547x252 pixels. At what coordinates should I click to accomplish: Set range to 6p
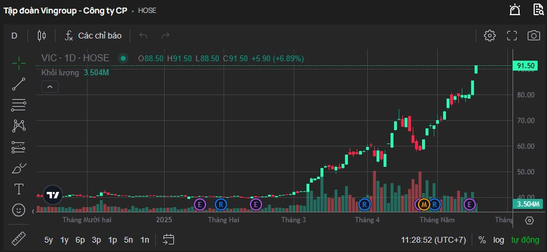pos(80,240)
